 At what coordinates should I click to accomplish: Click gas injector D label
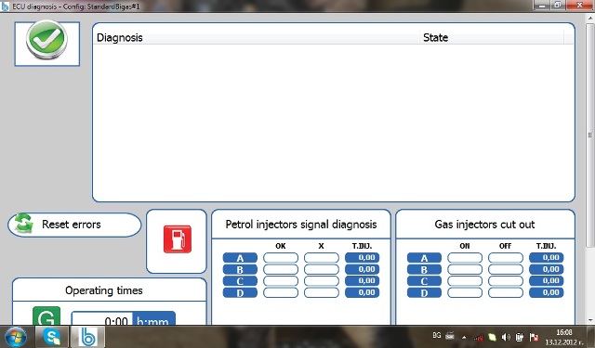tap(424, 292)
